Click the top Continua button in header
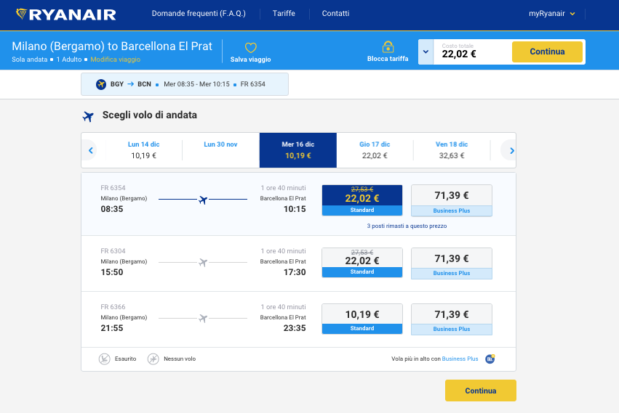This screenshot has height=413, width=619. (x=547, y=52)
